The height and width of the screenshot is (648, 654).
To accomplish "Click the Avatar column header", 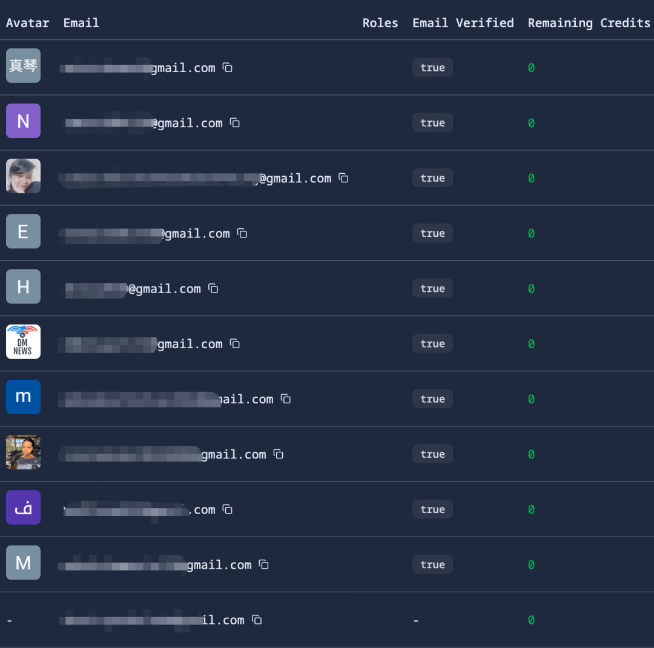I will pyautogui.click(x=27, y=23).
